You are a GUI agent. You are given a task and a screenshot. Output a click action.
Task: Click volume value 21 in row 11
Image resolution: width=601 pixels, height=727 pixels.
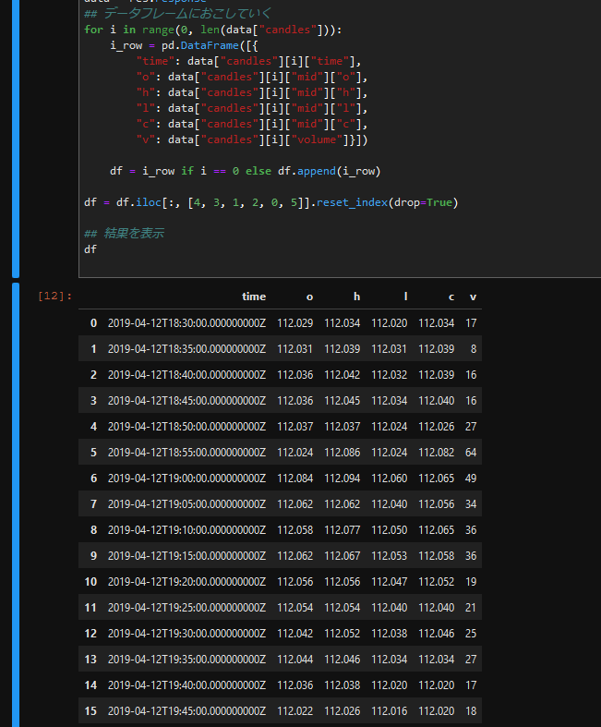[471, 608]
